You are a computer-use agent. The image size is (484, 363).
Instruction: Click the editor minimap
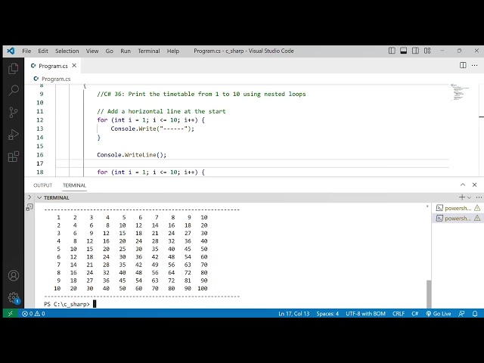461,92
